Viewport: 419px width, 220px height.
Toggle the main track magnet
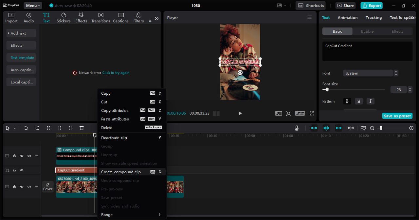tap(314, 128)
